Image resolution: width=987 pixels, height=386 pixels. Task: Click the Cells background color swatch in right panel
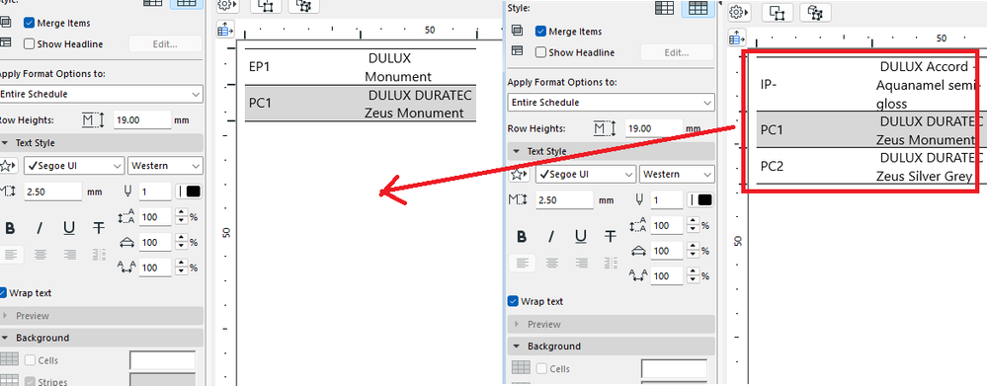(x=674, y=368)
